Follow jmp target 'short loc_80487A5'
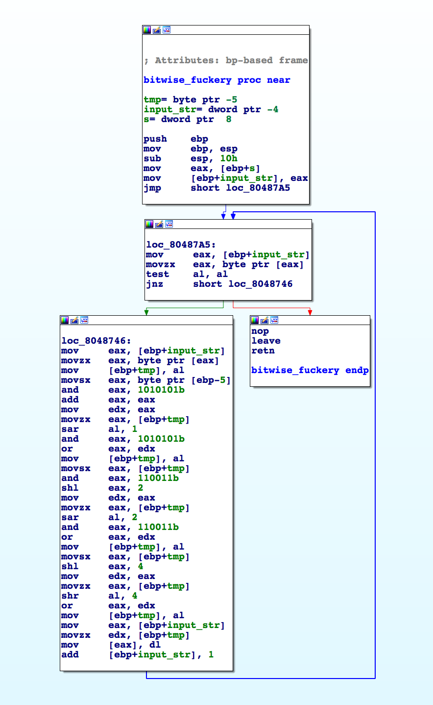 click(x=258, y=188)
